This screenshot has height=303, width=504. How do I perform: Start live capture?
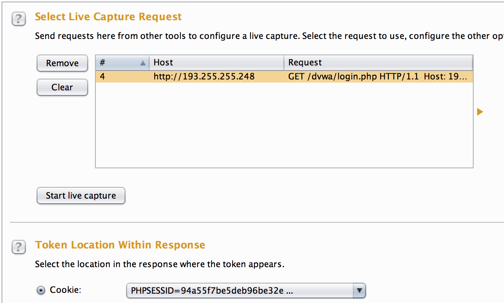(81, 196)
